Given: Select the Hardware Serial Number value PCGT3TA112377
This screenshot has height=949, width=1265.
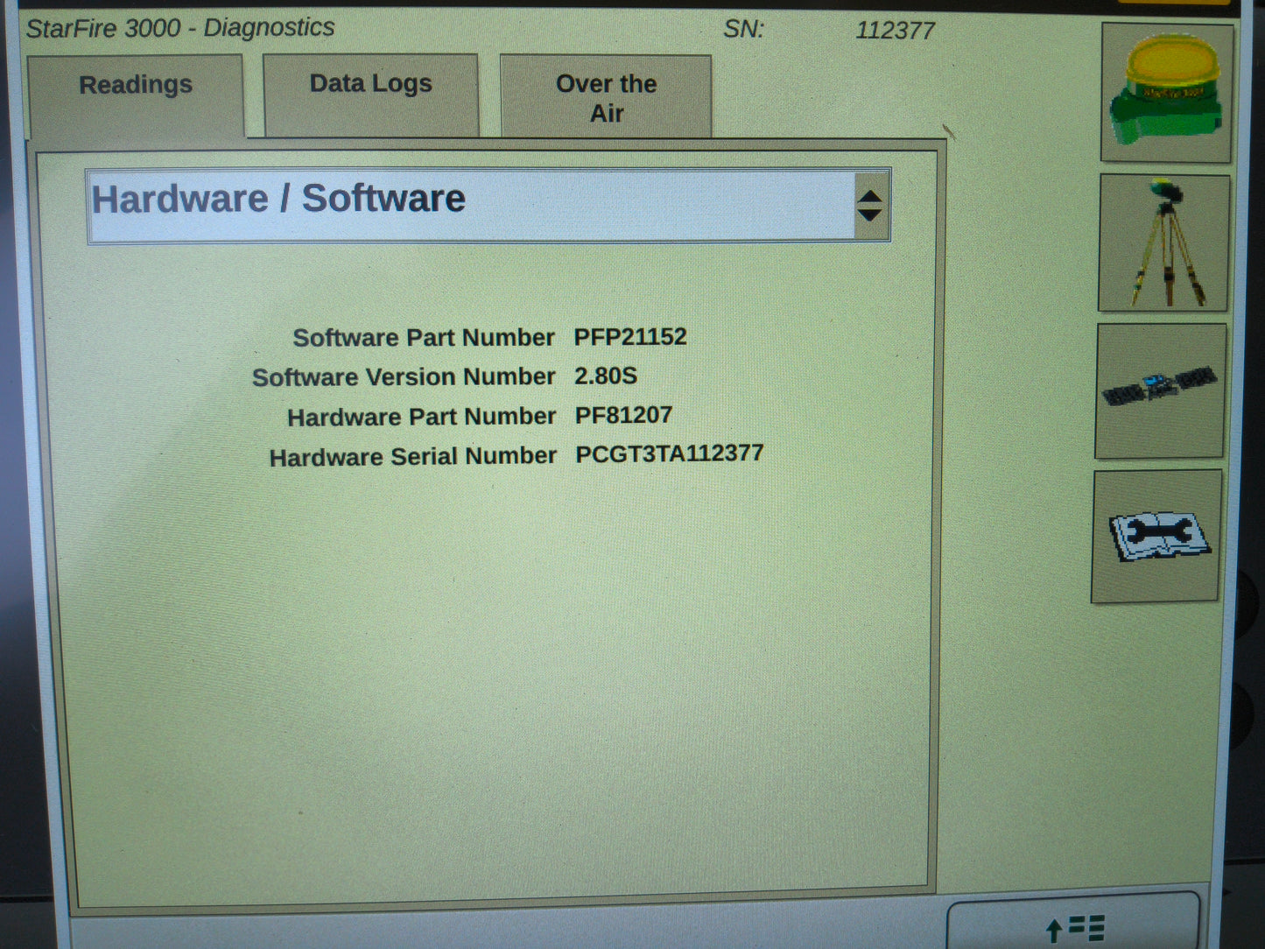Looking at the screenshot, I should (x=670, y=453).
